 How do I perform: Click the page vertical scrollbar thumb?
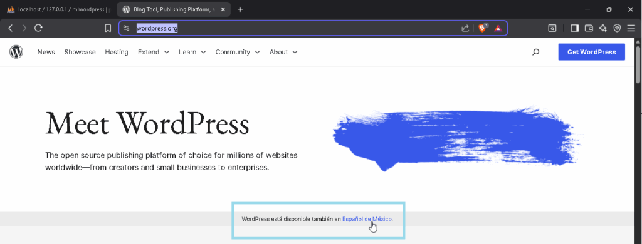pyautogui.click(x=638, y=65)
